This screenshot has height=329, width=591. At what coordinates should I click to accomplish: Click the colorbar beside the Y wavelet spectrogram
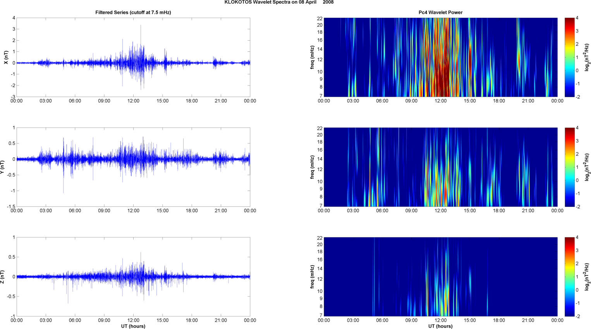point(570,167)
